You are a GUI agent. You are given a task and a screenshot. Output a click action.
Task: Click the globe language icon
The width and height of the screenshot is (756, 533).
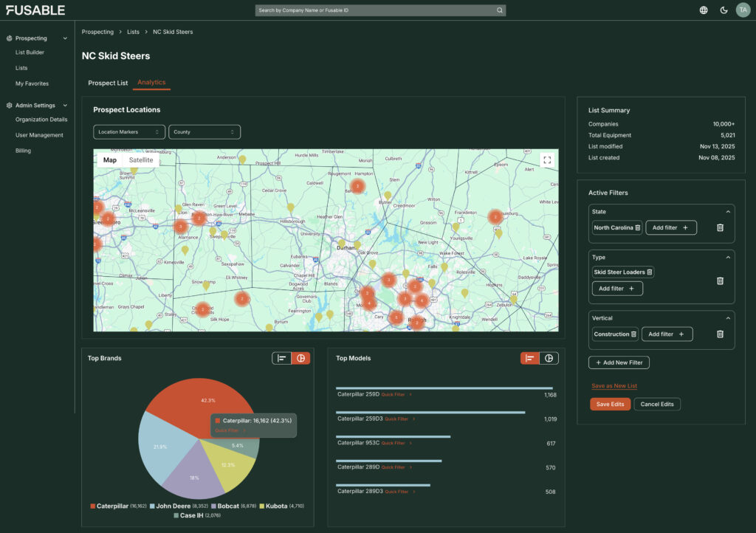point(704,10)
